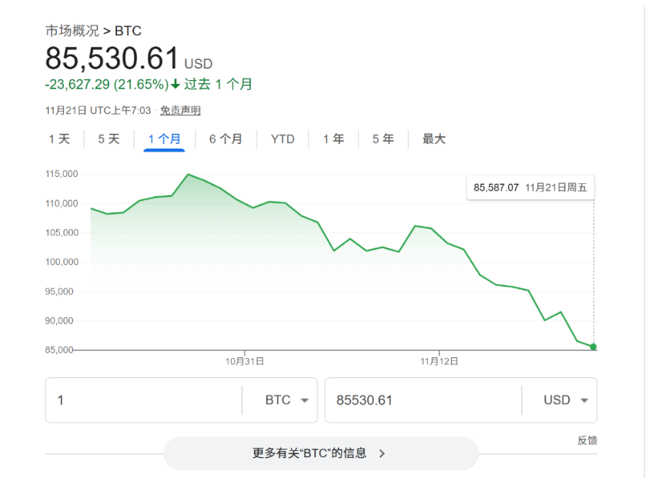
Task: Open the 免责声明 disclaimer link
Action: pos(179,110)
